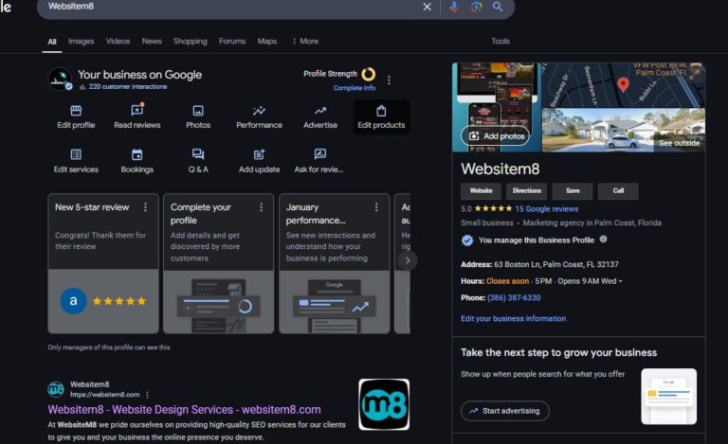Open the See outside street view thumbnail
This screenshot has height=444, width=728.
tap(624, 131)
